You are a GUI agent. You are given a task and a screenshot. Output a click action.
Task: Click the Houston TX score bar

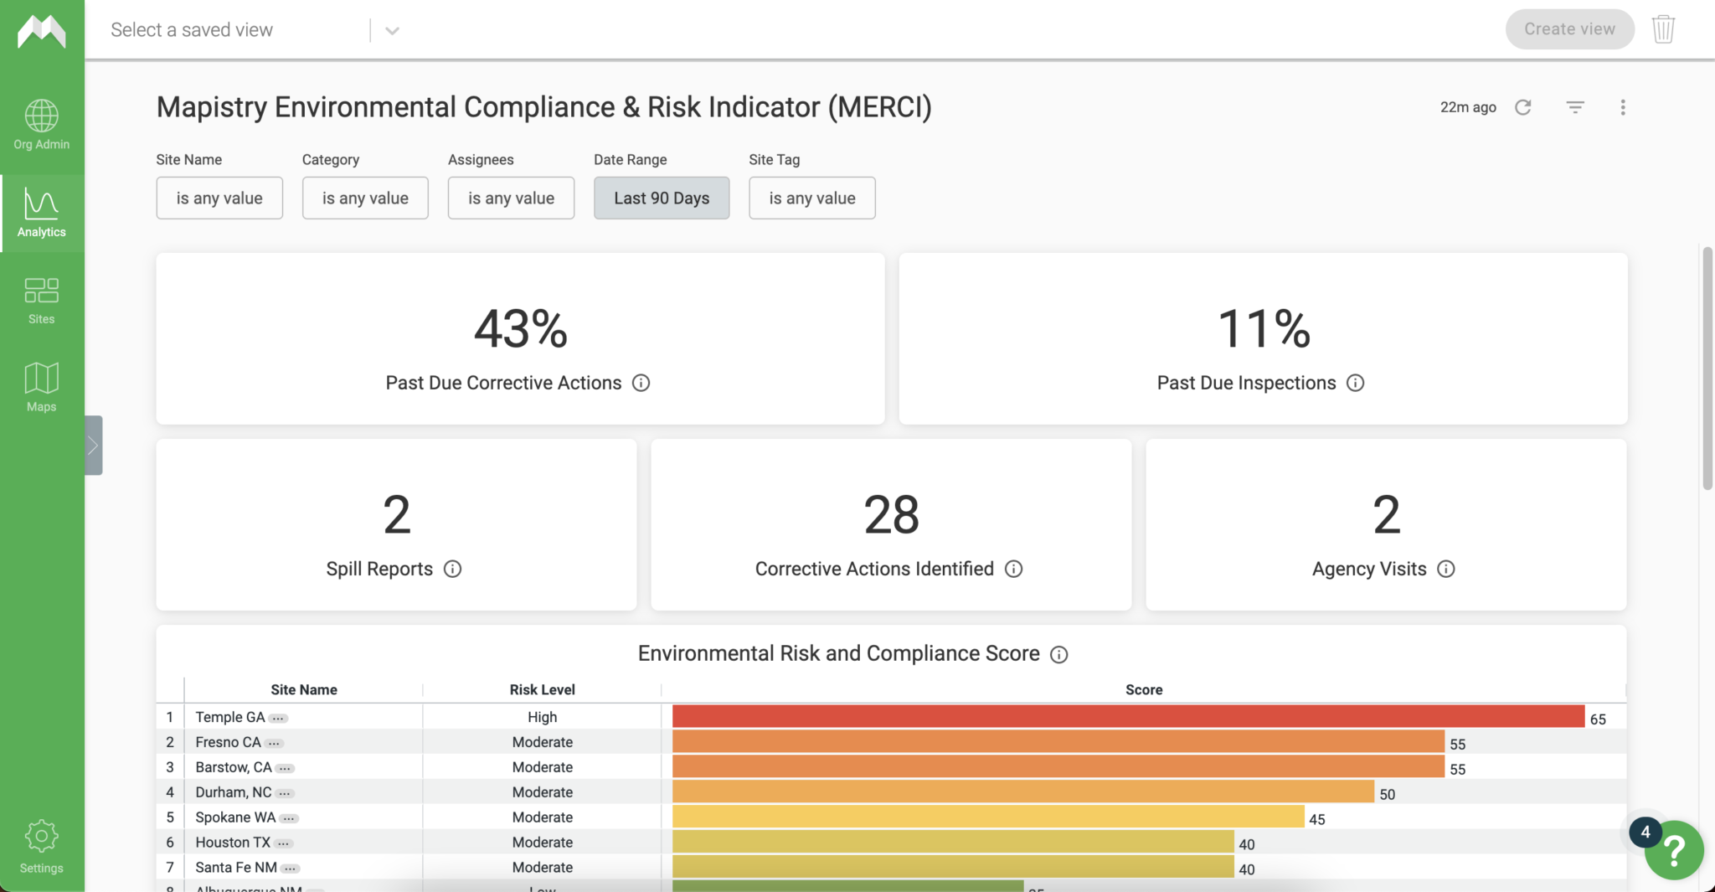953,841
